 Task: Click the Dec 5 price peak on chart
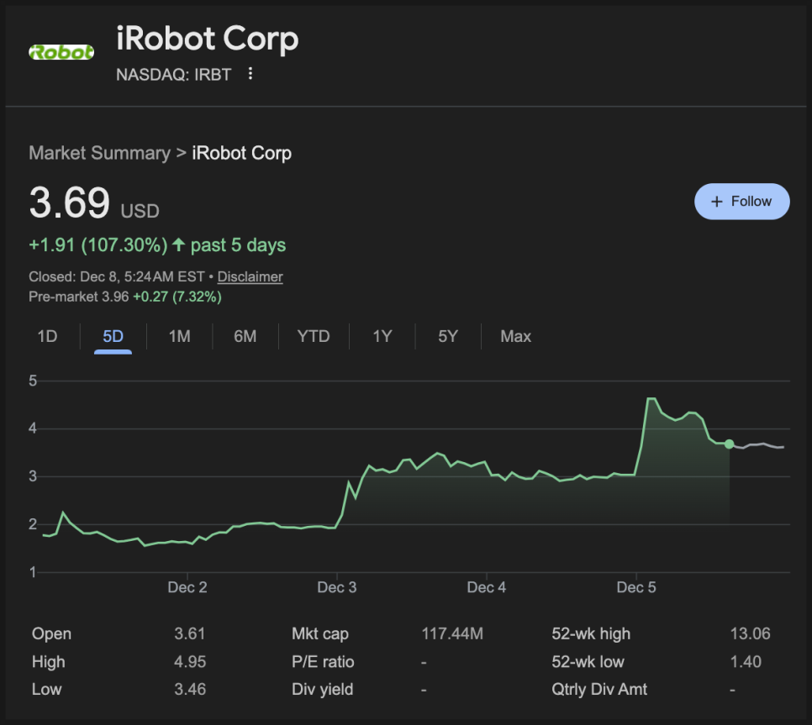[650, 399]
